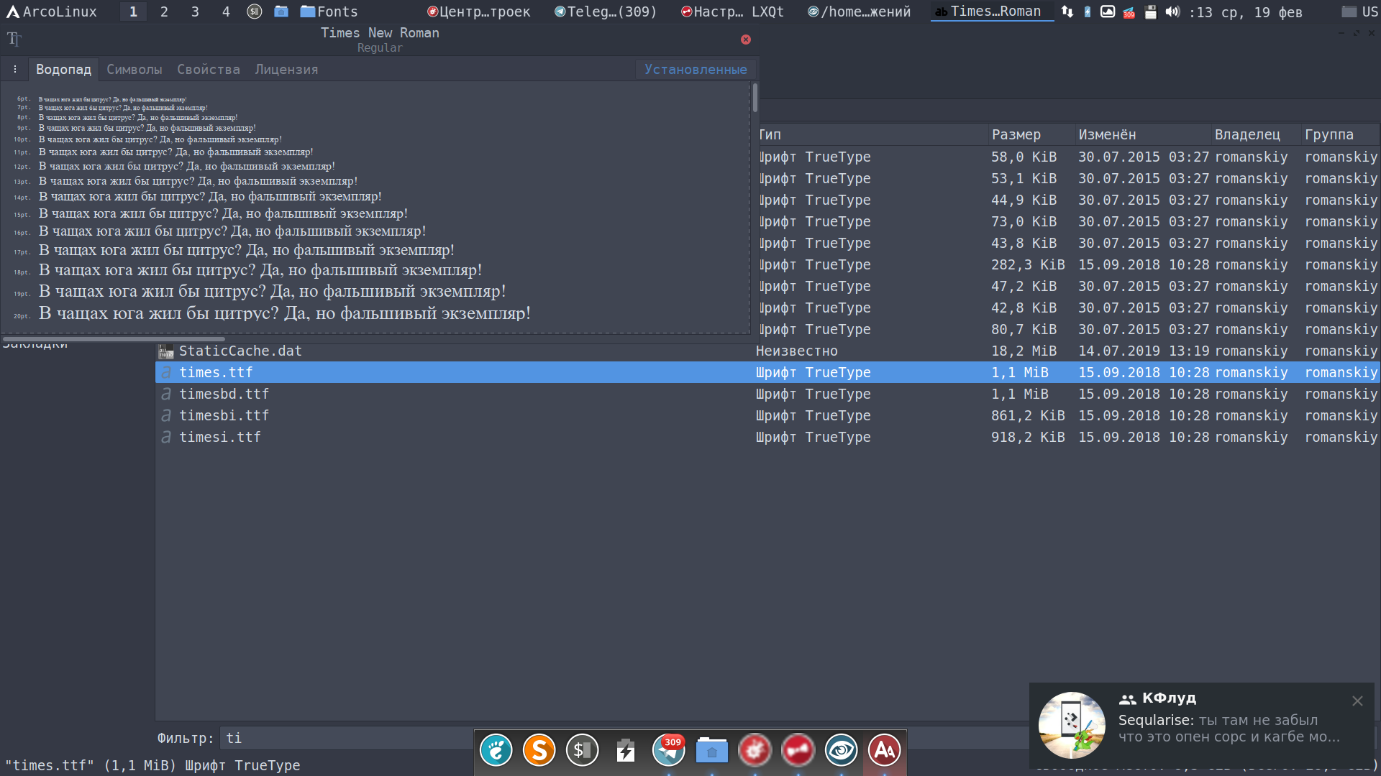Open the home folder file manager in dock

(712, 751)
